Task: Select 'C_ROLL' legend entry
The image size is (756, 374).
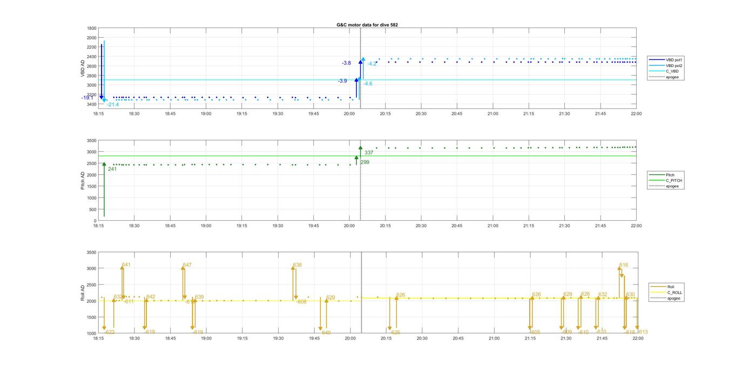Action: click(675, 293)
